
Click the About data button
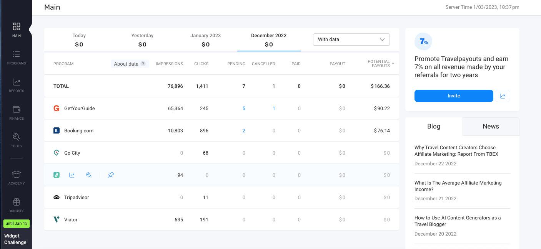tap(130, 64)
